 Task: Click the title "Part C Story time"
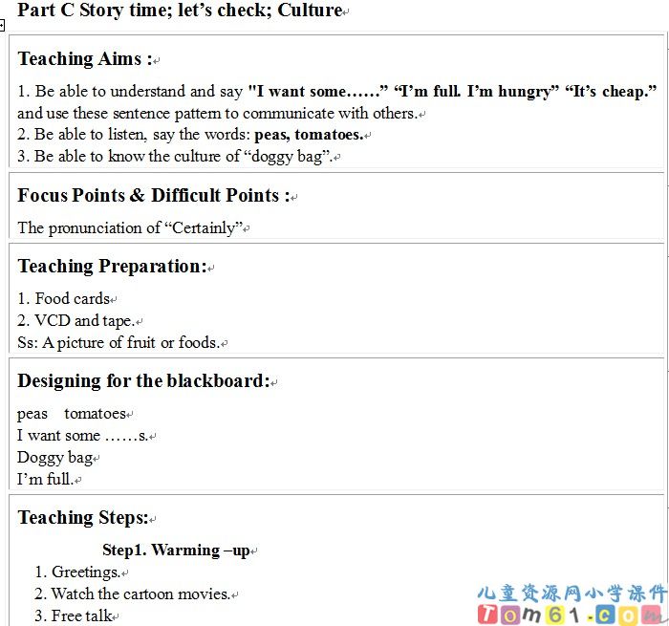coord(180,11)
